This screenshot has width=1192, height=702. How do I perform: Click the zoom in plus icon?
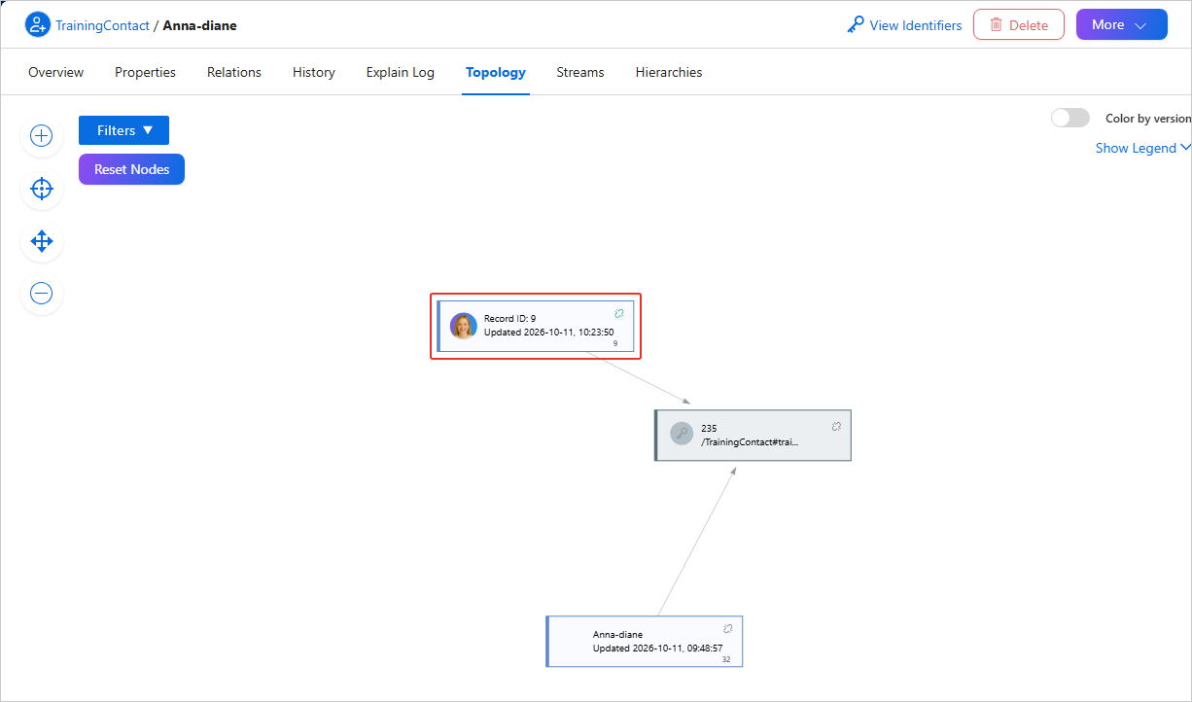(41, 135)
